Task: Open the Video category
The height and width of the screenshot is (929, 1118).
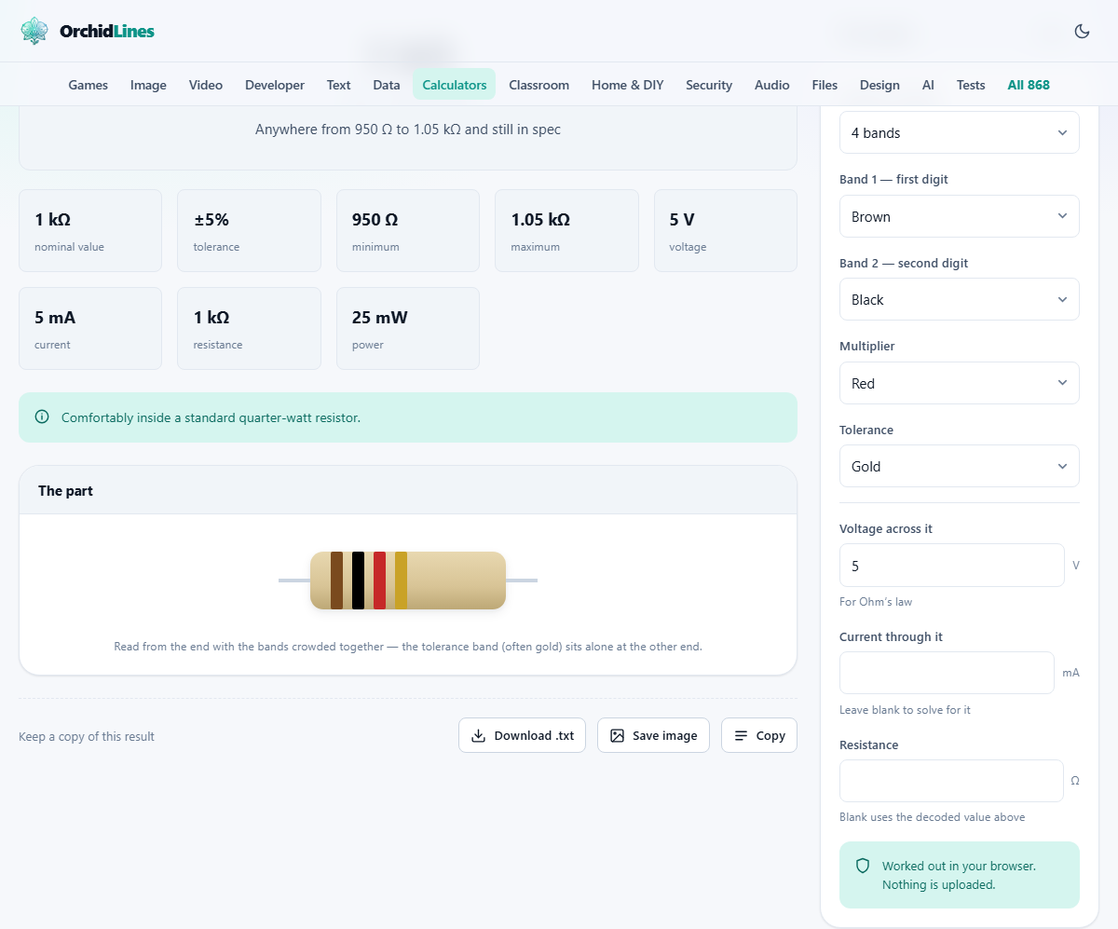Action: click(x=206, y=85)
